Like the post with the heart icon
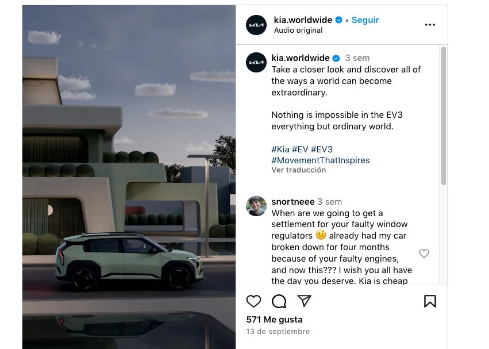 click(253, 301)
